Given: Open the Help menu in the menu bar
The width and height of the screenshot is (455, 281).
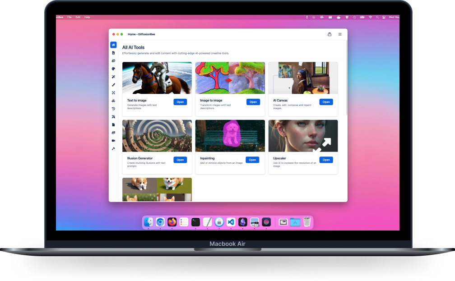Looking at the screenshot, I should [x=87, y=17].
